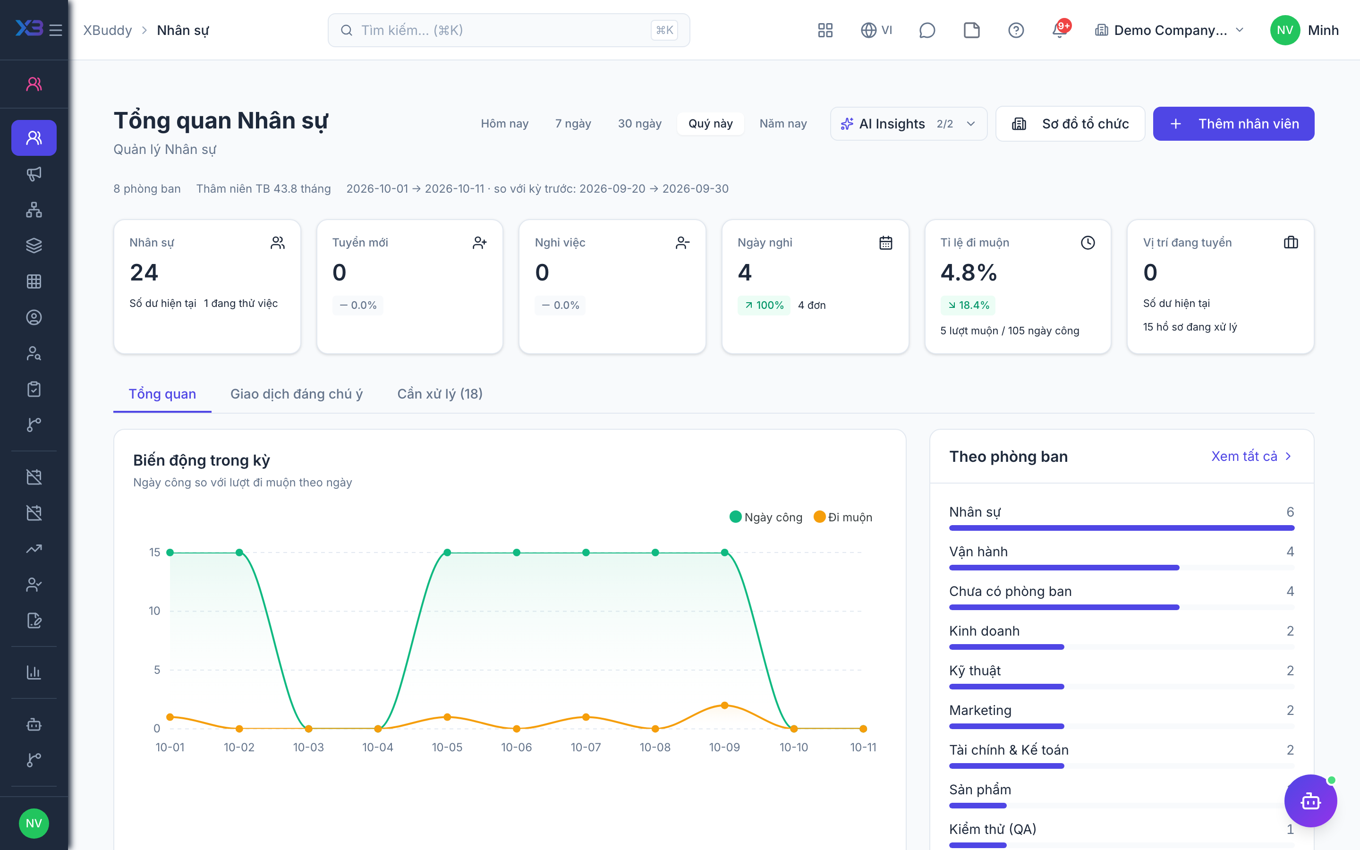
Task: Open notifications bell with 9+ badge
Action: coord(1061,30)
